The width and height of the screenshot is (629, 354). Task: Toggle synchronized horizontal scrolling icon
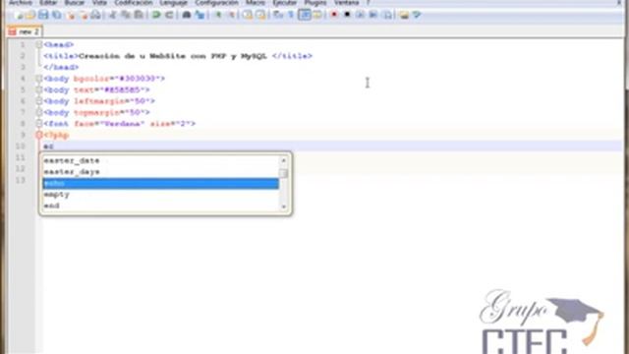point(260,16)
